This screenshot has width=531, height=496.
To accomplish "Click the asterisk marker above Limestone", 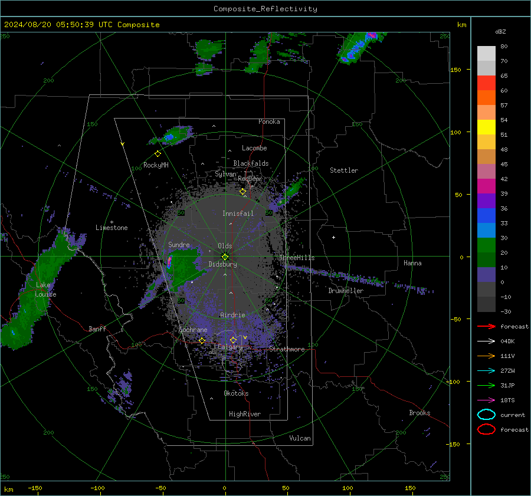I will (x=112, y=222).
